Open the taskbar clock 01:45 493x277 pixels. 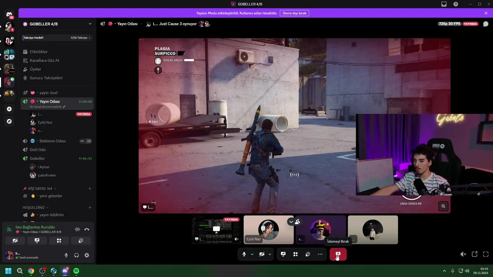(481, 271)
